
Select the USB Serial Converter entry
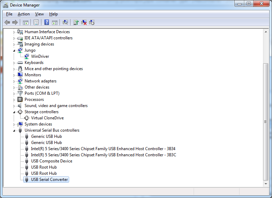pos(49,180)
